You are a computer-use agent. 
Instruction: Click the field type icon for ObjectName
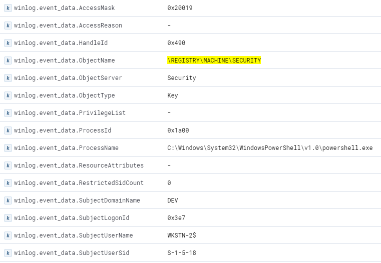coord(8,60)
